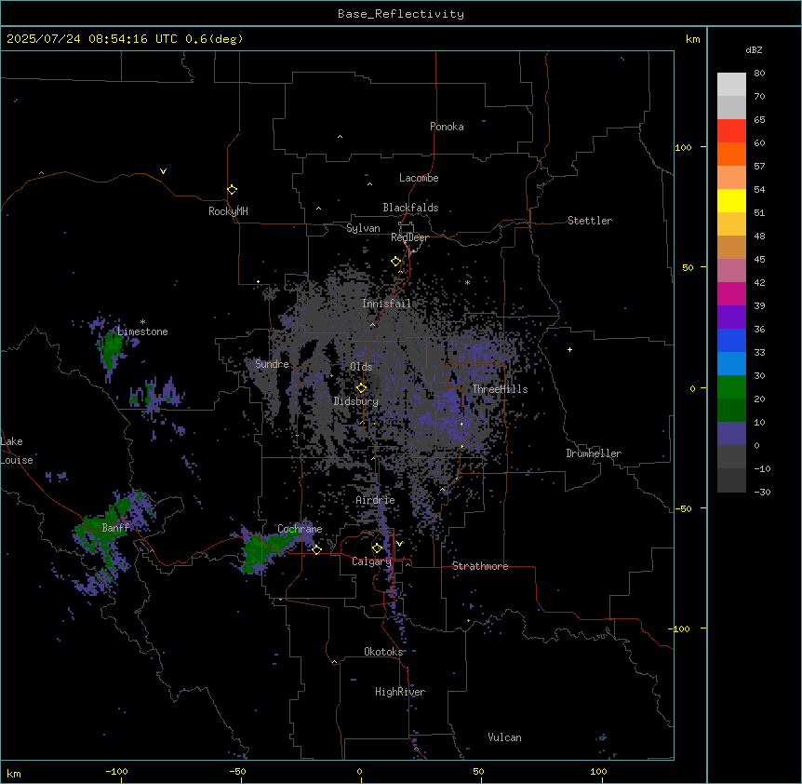Click the dBZ legend heading
The height and width of the screenshot is (784, 802).
coord(754,49)
